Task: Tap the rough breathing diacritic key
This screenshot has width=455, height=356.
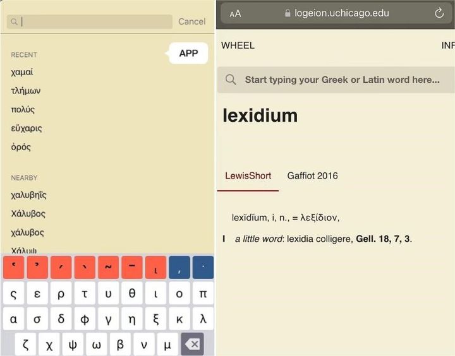Action: tap(14, 267)
